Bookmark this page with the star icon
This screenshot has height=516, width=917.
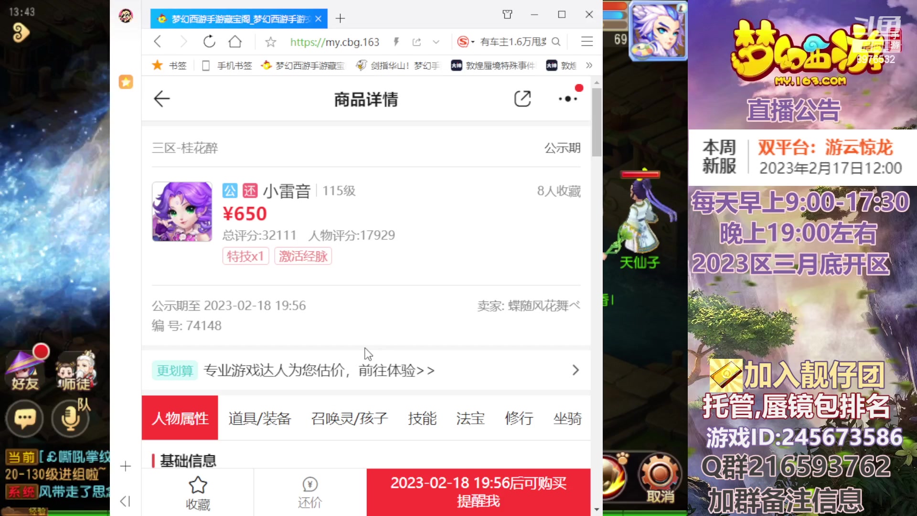271,42
